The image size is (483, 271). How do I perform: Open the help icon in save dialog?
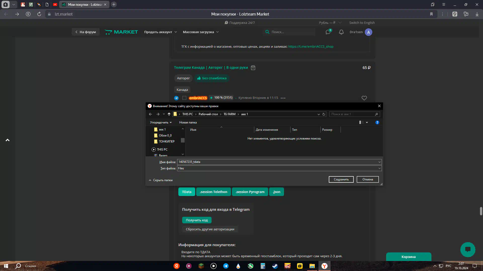click(377, 122)
